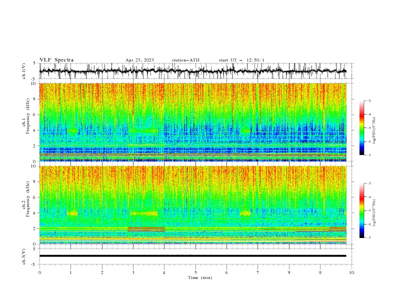Click time axis tick label '5'
396x306 pixels.
click(x=195, y=272)
